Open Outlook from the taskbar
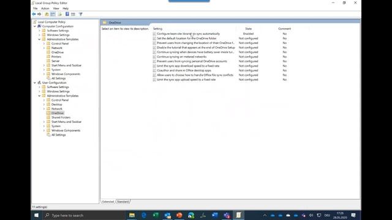Viewport: 392px width, 220px height. click(x=167, y=215)
